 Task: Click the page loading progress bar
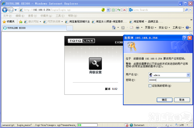pos(87,125)
